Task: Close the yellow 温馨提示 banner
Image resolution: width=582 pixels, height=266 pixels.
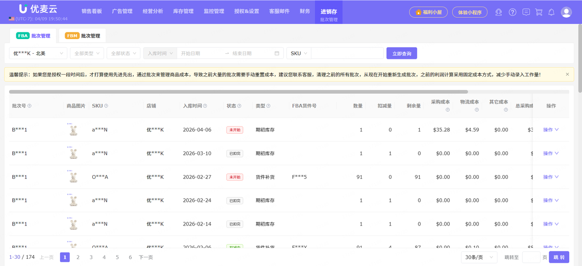Action: pyautogui.click(x=567, y=74)
